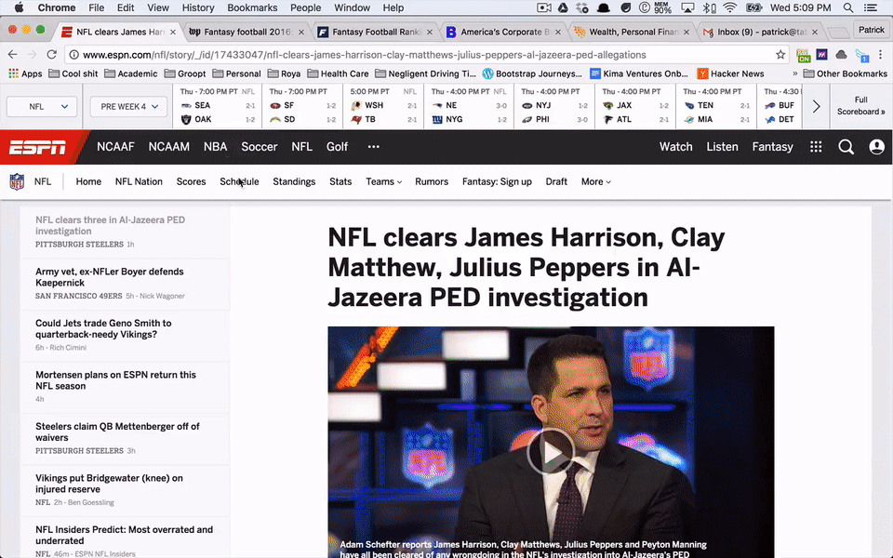Open Fantasy: Sign up link
893x558 pixels.
497,181
